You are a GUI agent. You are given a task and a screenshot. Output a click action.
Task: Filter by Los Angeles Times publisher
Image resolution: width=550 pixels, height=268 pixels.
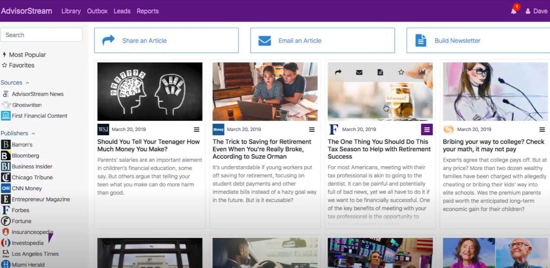pos(35,254)
